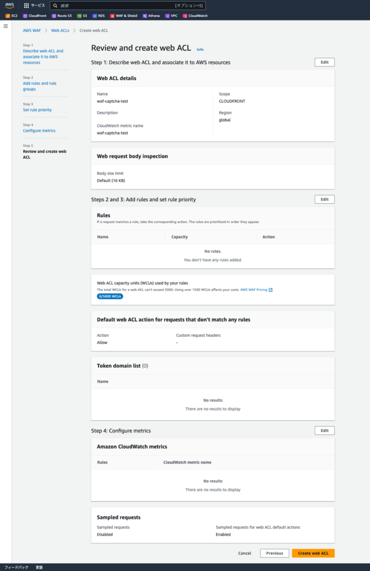The image size is (370, 571).
Task: Open Step 3 Set rule priority
Action: coord(37,110)
